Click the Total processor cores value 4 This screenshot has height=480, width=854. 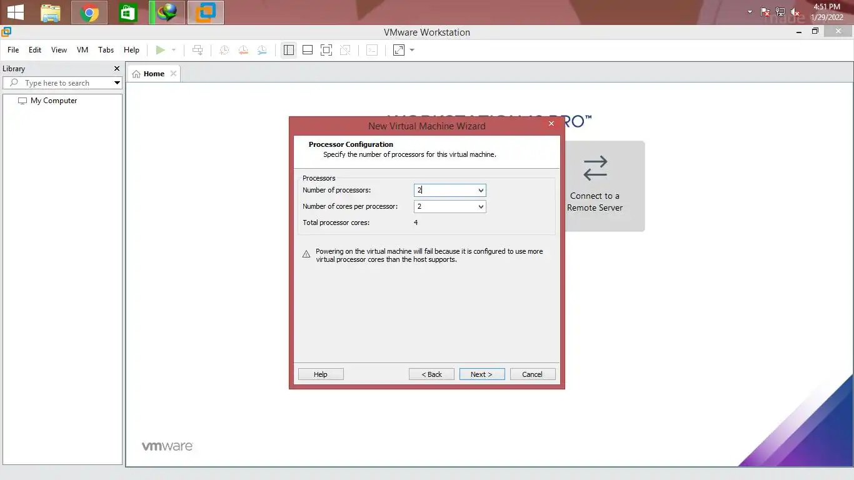click(416, 222)
